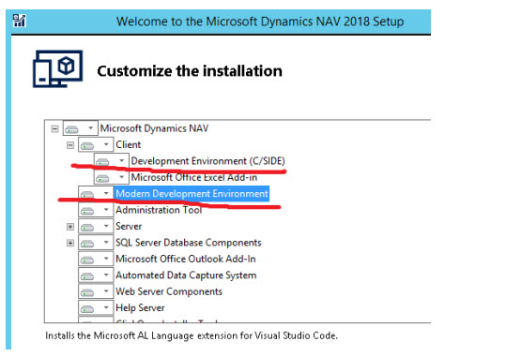
Task: Click the 'Welcome to the Microsoft Dynamics NAV 2018 Setup' title
Action: (260, 22)
